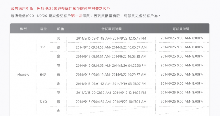Image resolution: width=220 pixels, height=116 pixels.
Task: Select the 16G capacity cell
Action: (x=43, y=47)
